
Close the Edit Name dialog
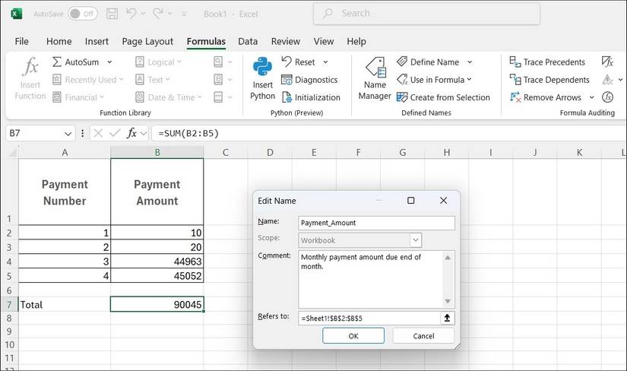(443, 201)
